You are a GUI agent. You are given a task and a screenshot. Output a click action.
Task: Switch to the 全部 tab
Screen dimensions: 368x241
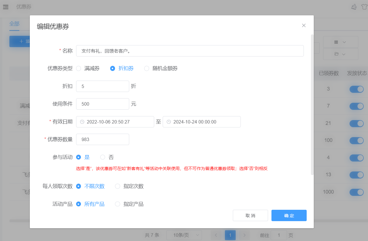coord(14,24)
